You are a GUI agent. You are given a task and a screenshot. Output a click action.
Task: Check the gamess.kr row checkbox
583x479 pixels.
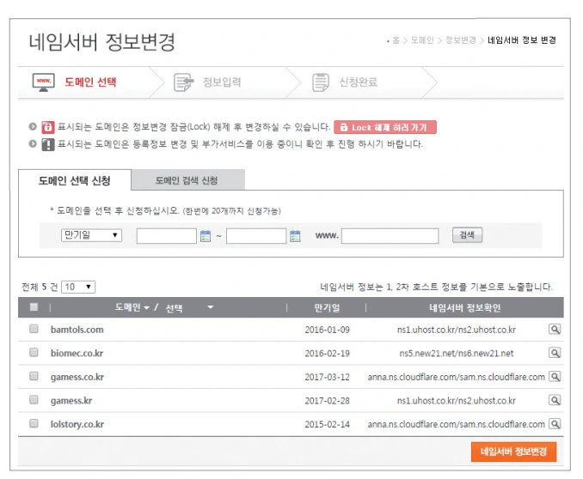click(x=34, y=399)
